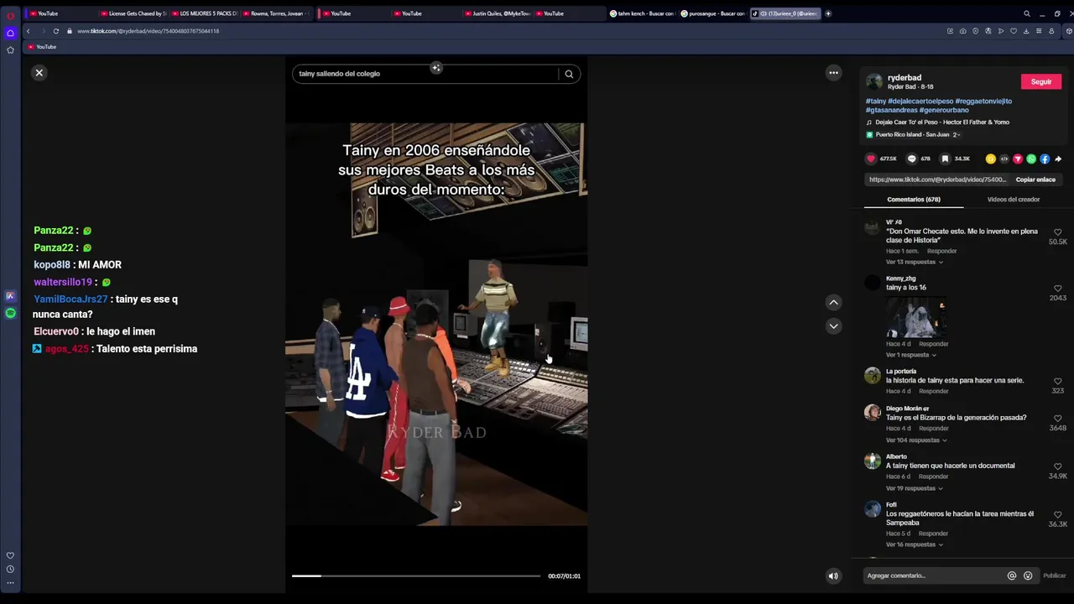The width and height of the screenshot is (1074, 604).
Task: Open the #reggaetonviejito hashtag
Action: pyautogui.click(x=983, y=101)
